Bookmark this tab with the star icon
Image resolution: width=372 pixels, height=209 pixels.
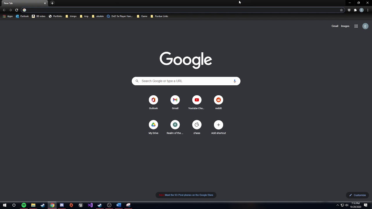pyautogui.click(x=341, y=10)
